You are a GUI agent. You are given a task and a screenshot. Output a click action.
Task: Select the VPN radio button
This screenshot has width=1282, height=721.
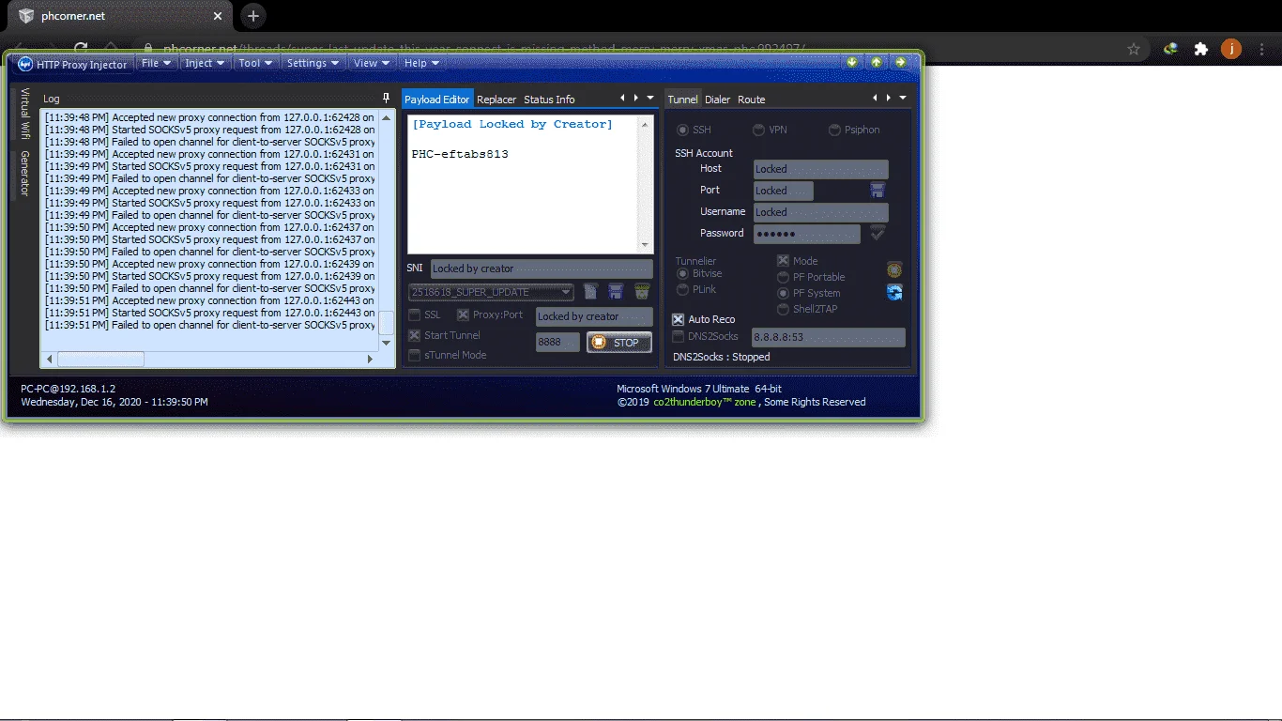pyautogui.click(x=758, y=130)
